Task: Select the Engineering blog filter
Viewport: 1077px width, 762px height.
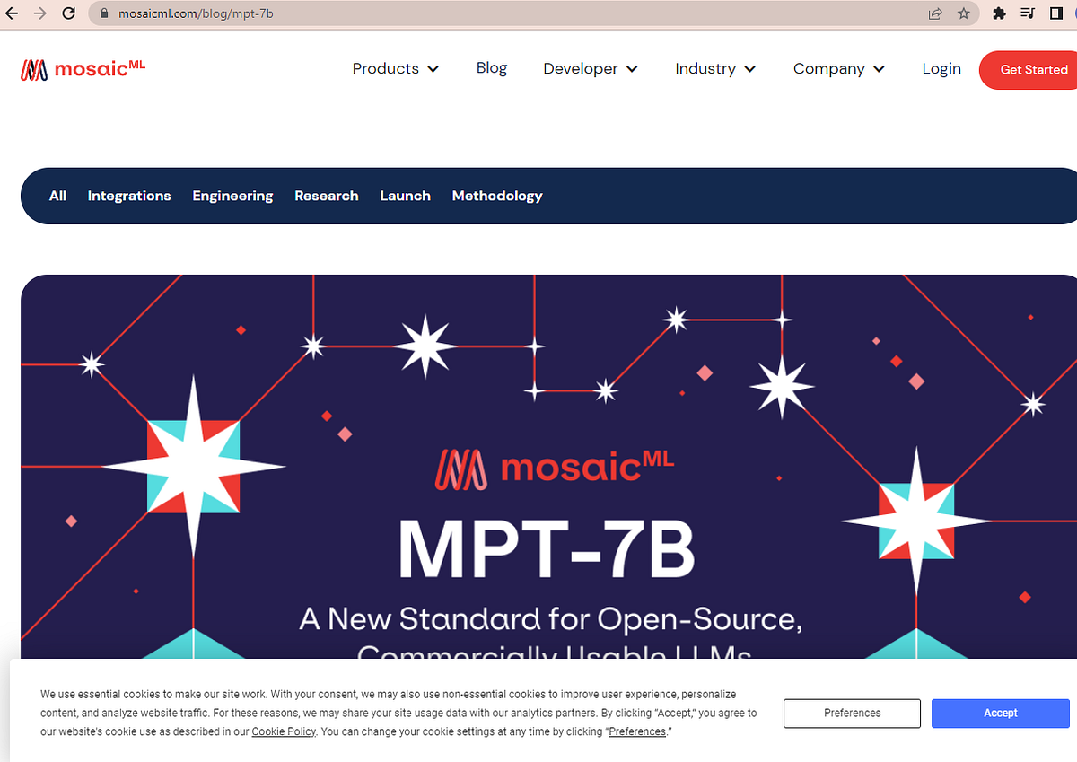Action: click(x=232, y=196)
